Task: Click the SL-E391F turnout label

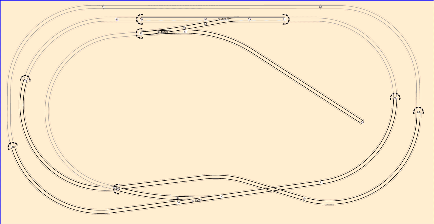Action: point(196,201)
